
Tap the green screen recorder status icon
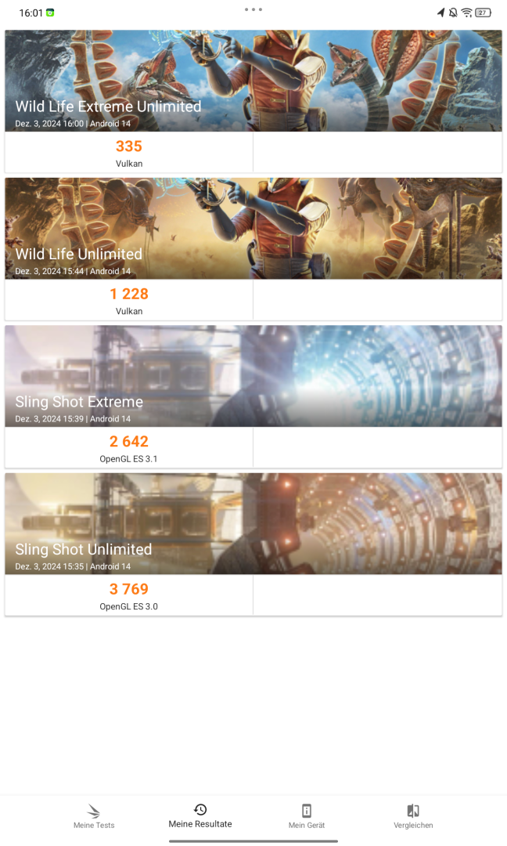click(x=50, y=13)
